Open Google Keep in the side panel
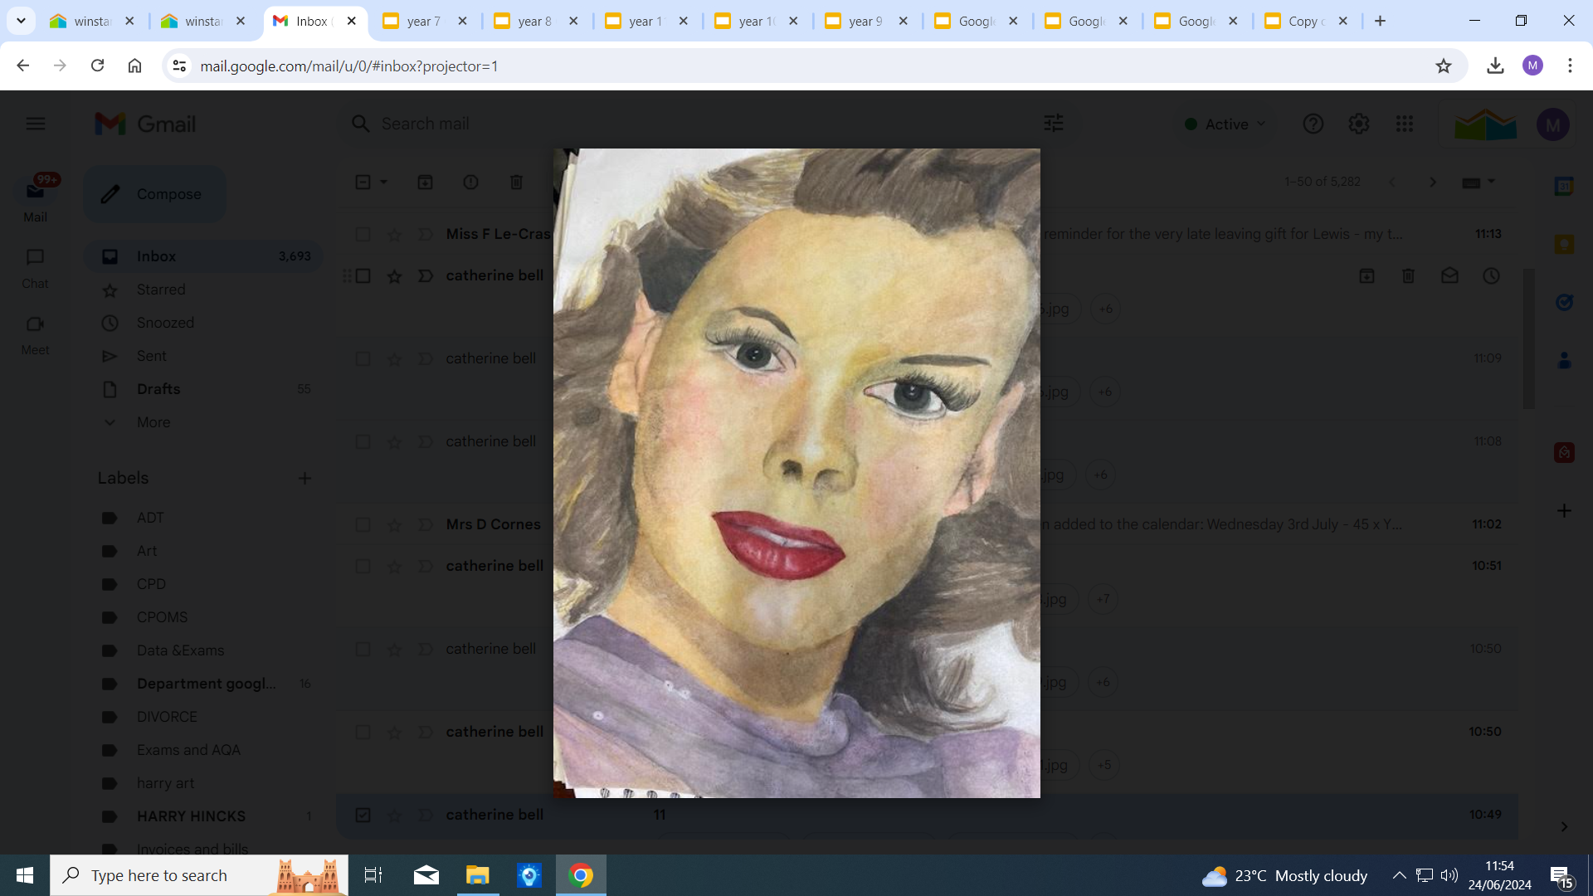This screenshot has width=1593, height=896. (x=1564, y=244)
